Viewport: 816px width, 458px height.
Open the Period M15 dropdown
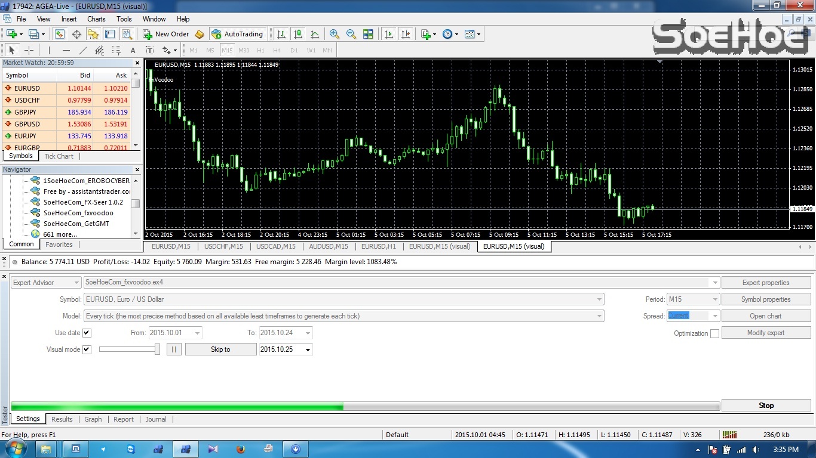[x=693, y=299]
